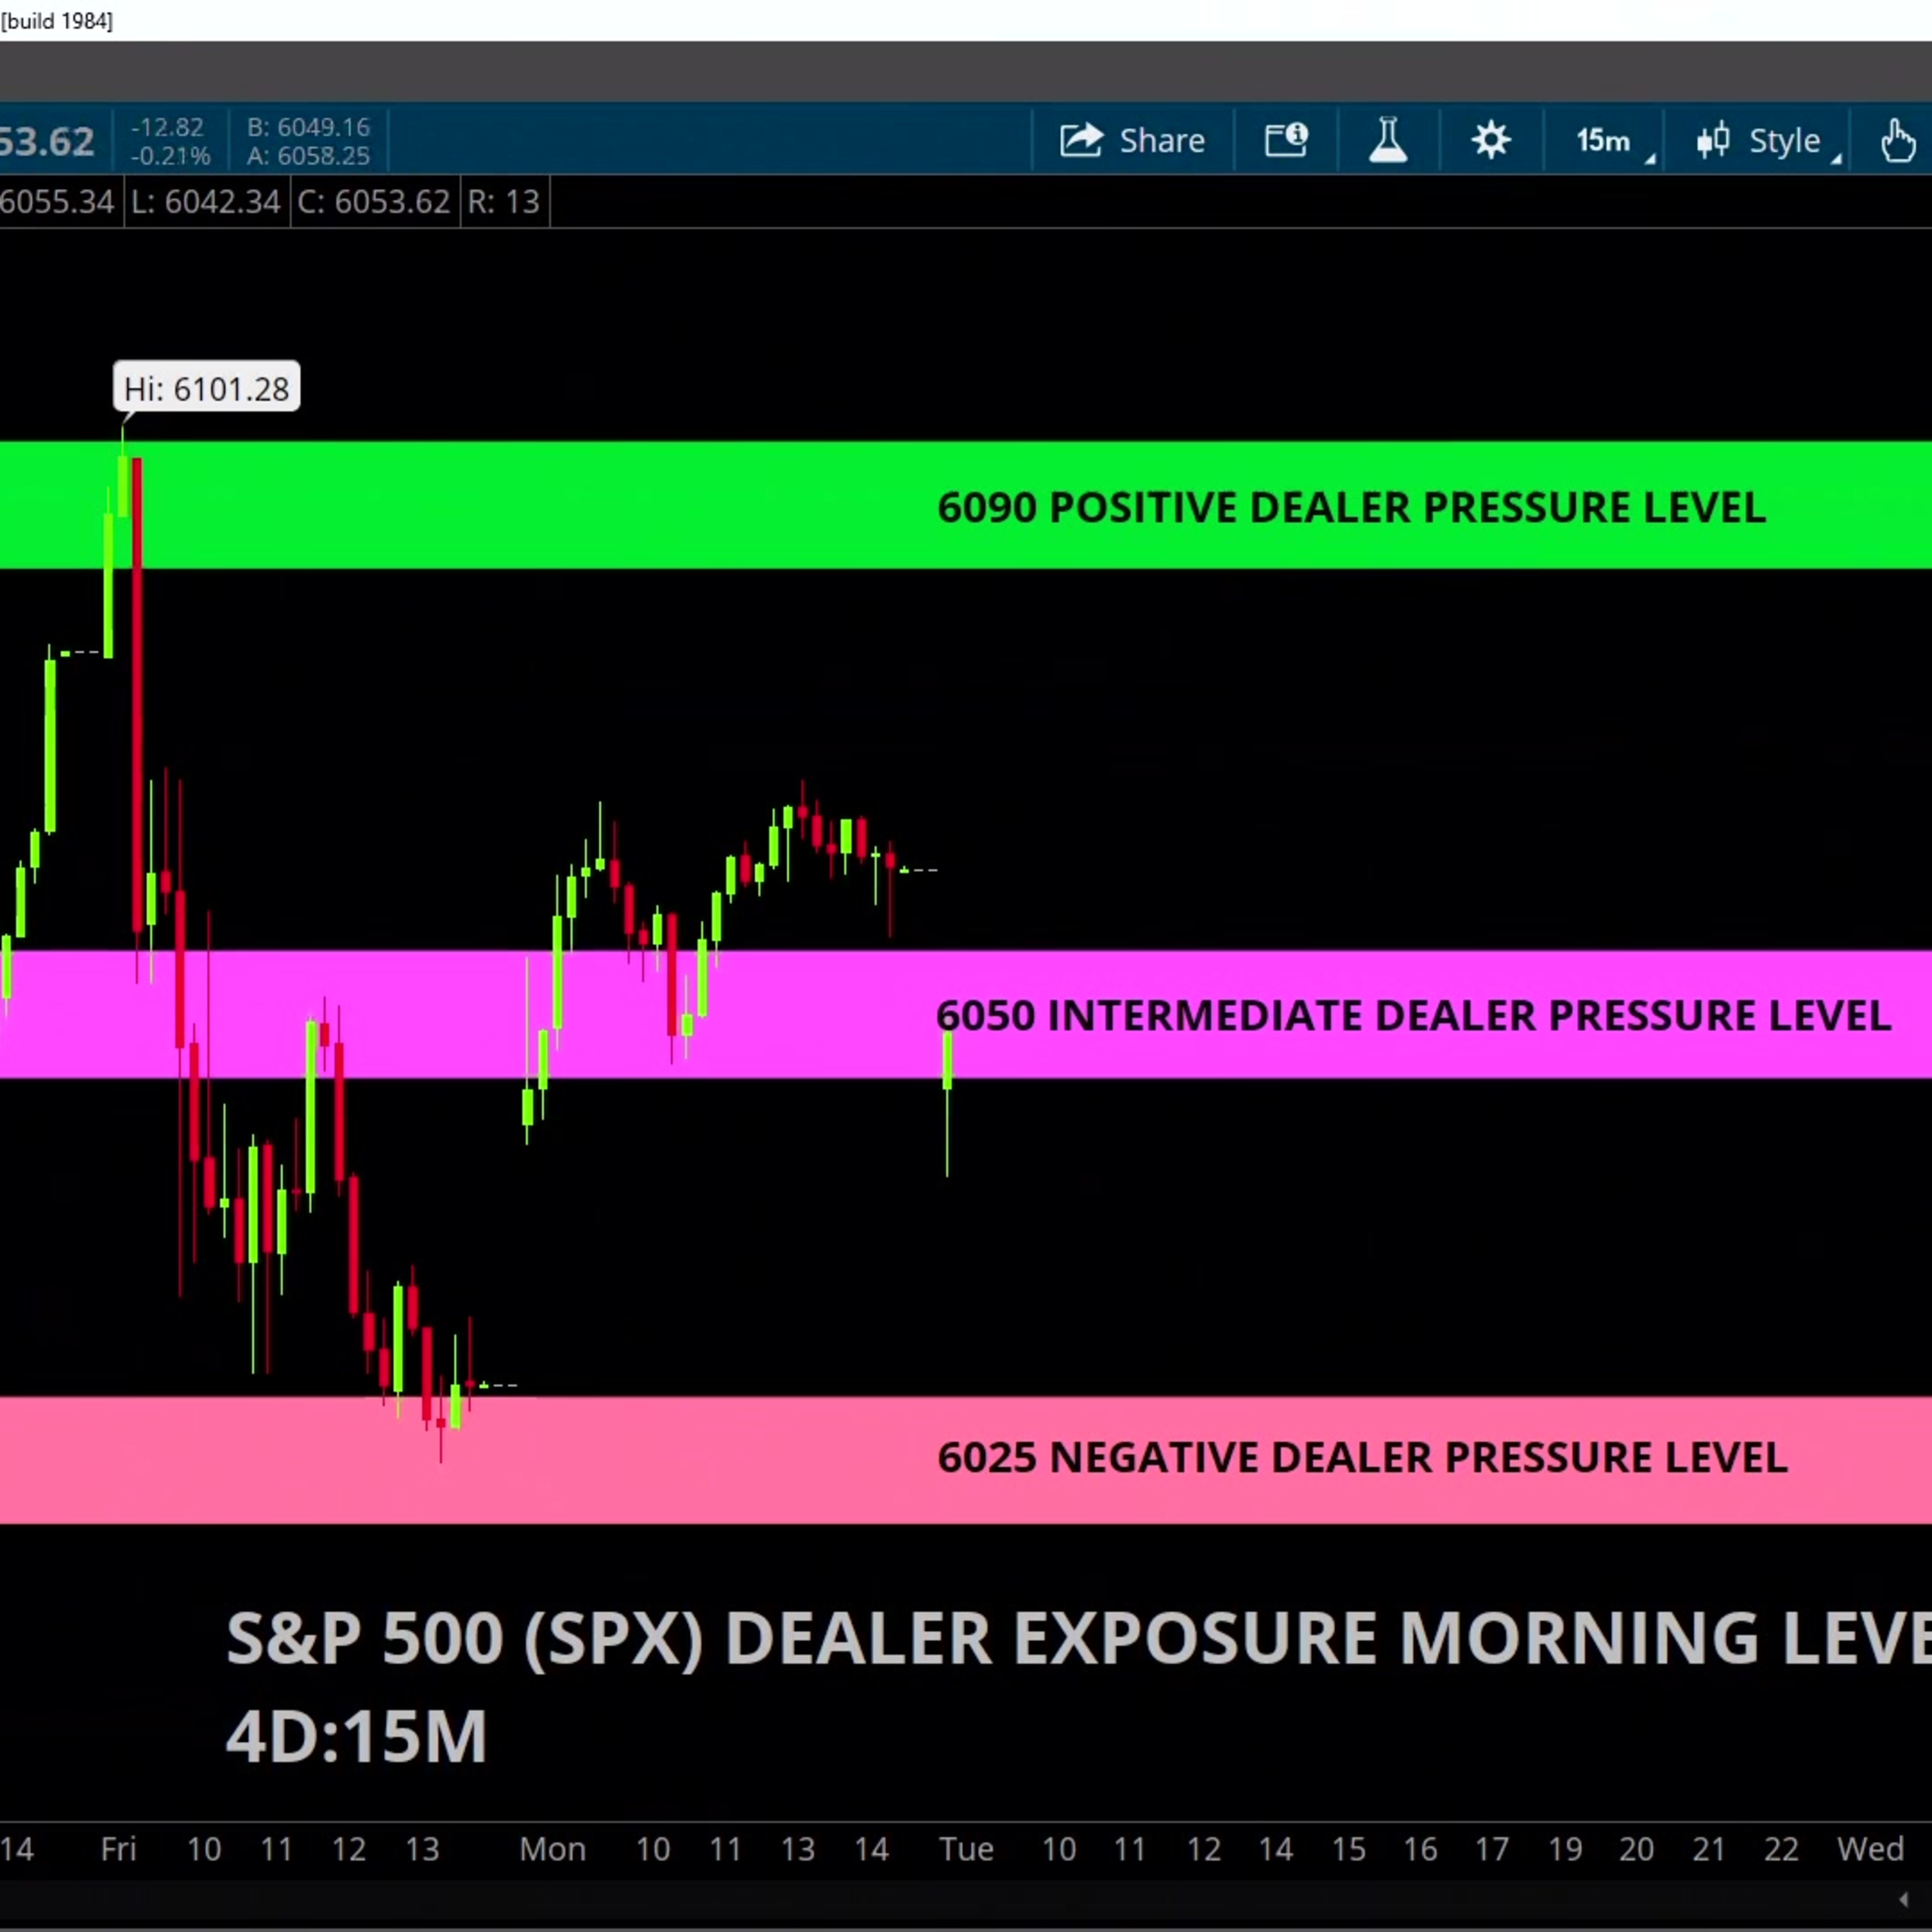Click the bid price B: 6049.16
The height and width of the screenshot is (1932, 1932).
pos(308,127)
